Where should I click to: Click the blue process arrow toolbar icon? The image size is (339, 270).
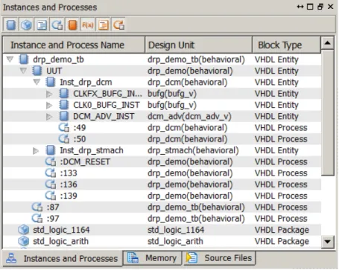pos(57,25)
